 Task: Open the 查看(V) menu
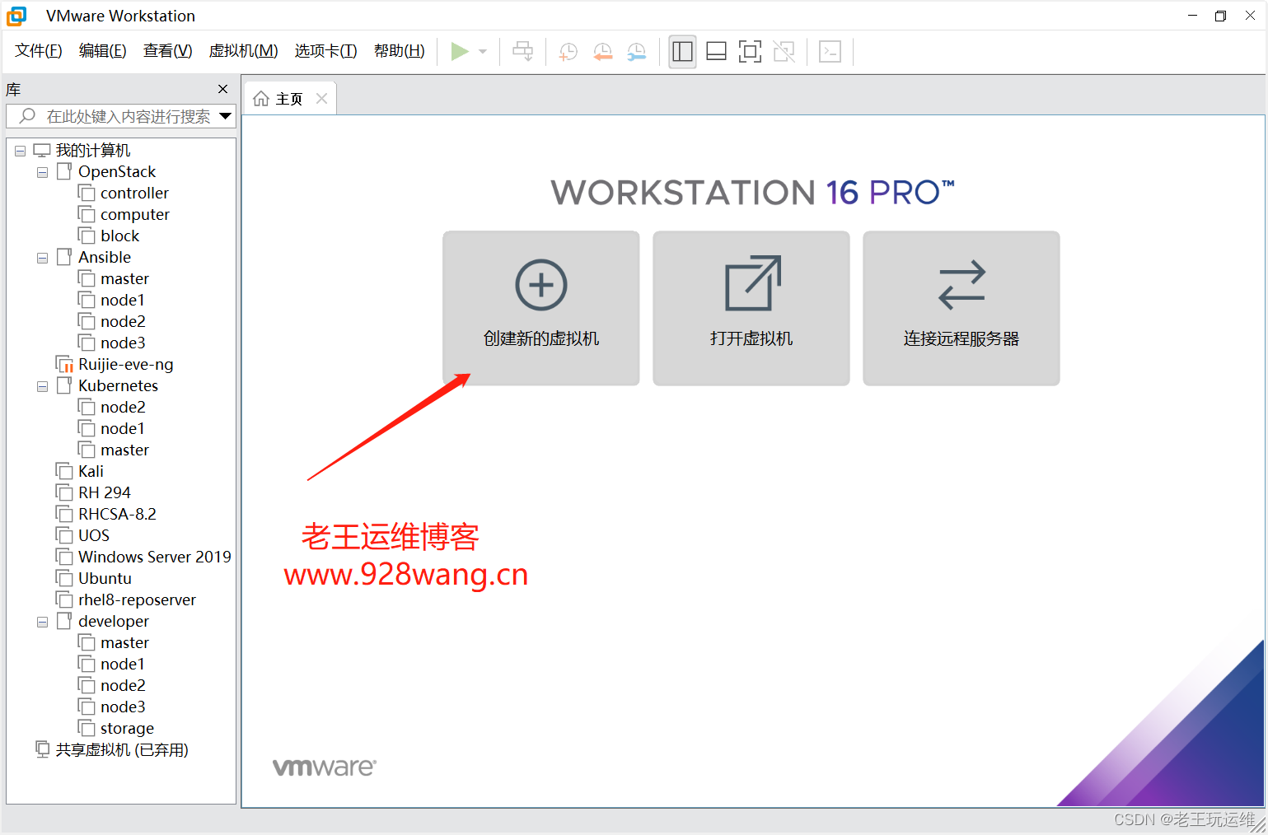[x=168, y=51]
